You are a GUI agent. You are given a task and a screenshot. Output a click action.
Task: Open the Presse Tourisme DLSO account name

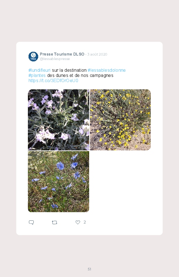point(62,54)
